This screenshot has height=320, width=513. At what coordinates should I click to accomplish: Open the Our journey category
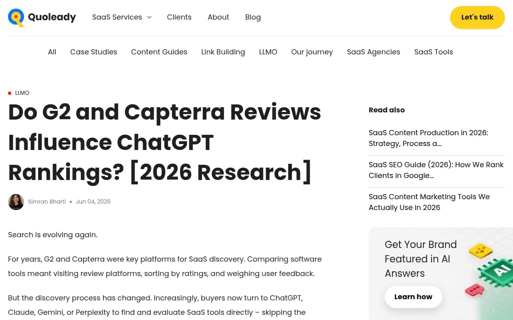312,52
